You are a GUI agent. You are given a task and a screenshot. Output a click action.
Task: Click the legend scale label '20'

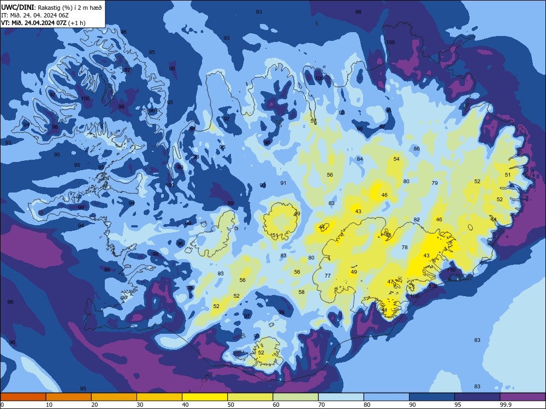(x=94, y=405)
